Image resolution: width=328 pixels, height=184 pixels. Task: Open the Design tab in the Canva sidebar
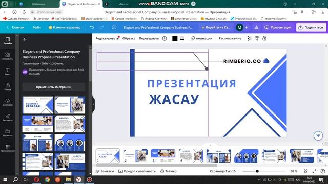(8, 41)
